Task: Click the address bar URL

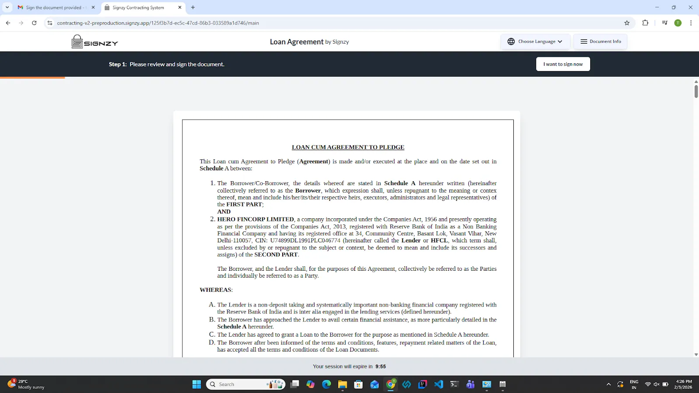Action: [158, 23]
